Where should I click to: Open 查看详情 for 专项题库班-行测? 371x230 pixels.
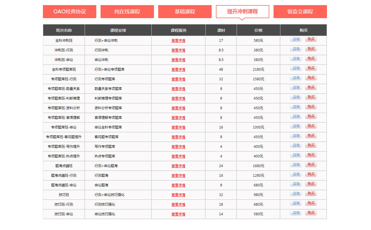(x=178, y=79)
